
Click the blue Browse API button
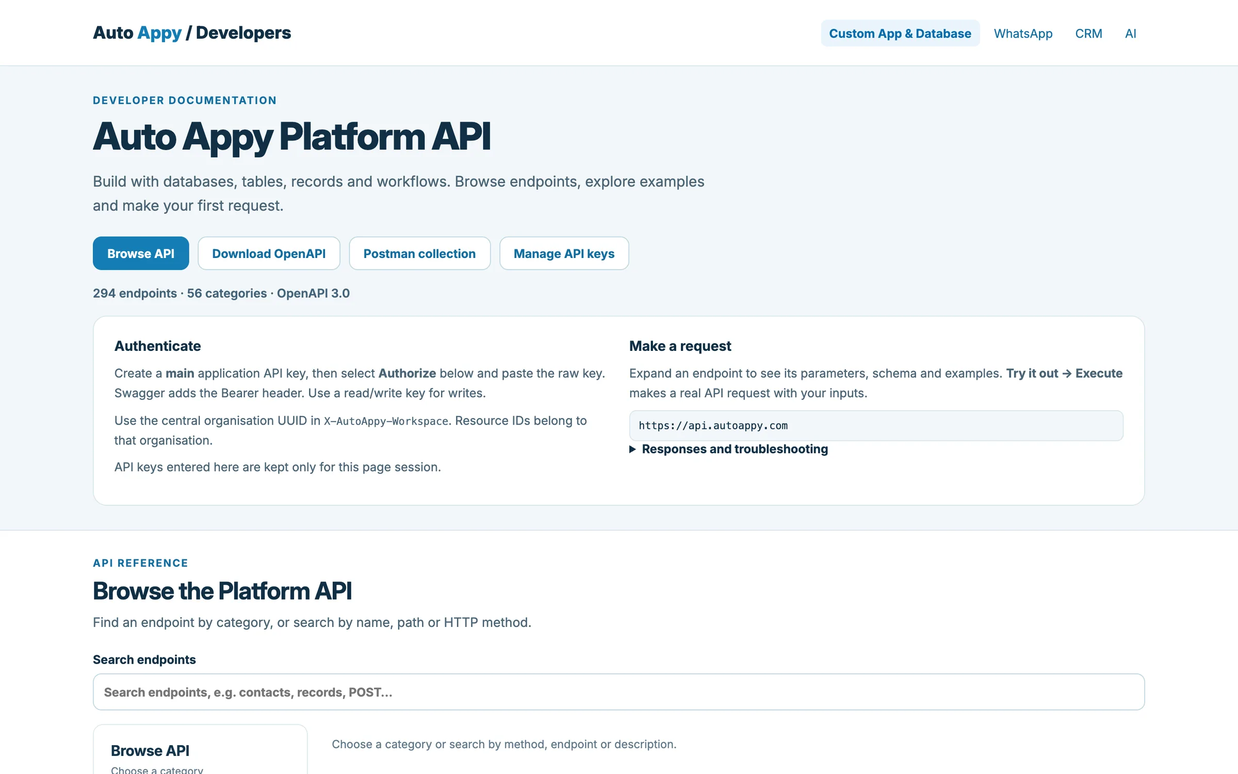coord(141,253)
